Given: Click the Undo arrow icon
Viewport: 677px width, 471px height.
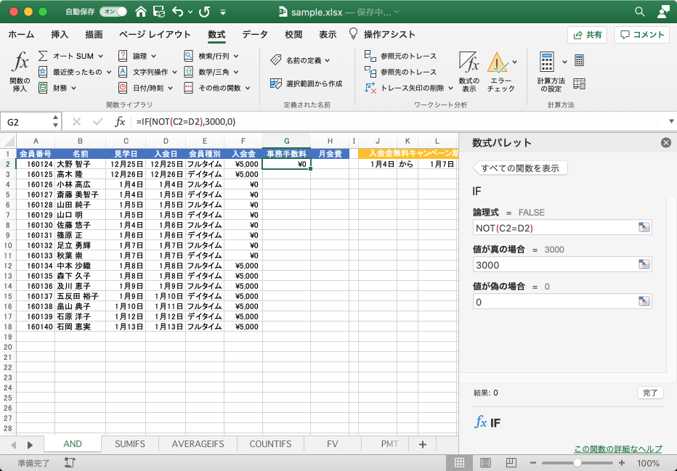Looking at the screenshot, I should point(177,12).
